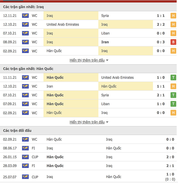
Task: Click the green T badge for Hàn Quốc vs Liban
Action: coord(173,104)
